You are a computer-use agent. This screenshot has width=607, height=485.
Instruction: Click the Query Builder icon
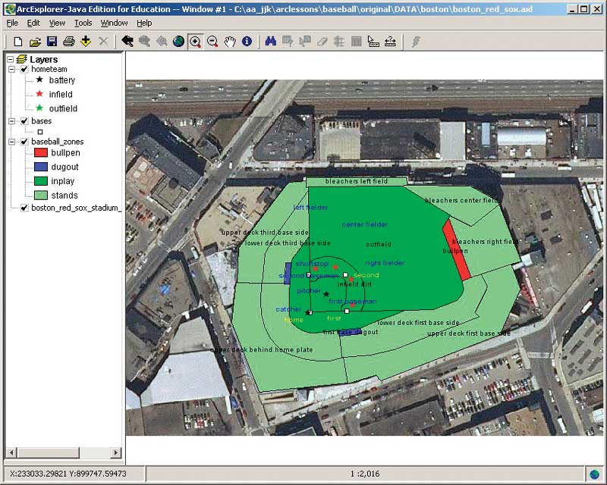[288, 41]
